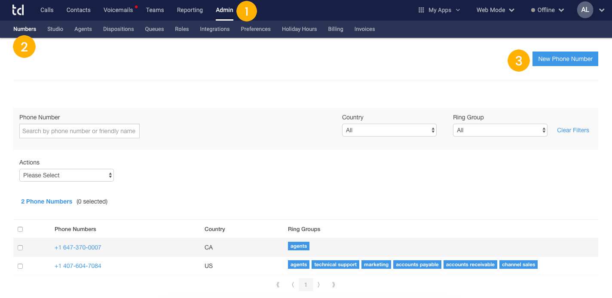Open the Voicemails tab
Screen dimensions: 612x298
118,10
